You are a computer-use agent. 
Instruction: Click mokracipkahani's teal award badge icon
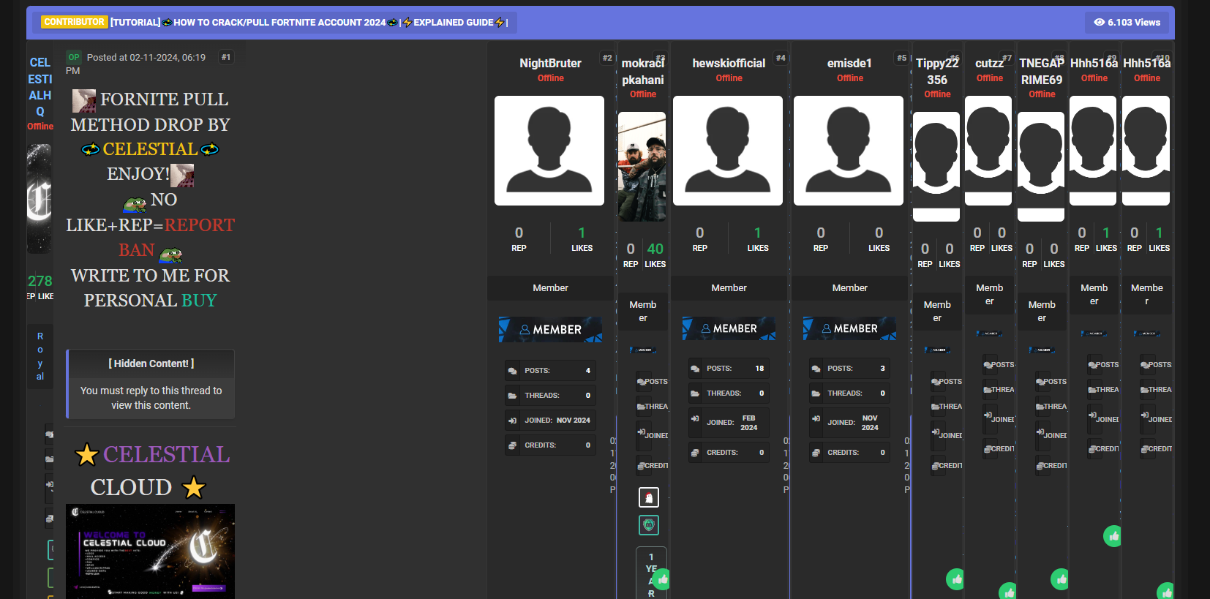(649, 525)
